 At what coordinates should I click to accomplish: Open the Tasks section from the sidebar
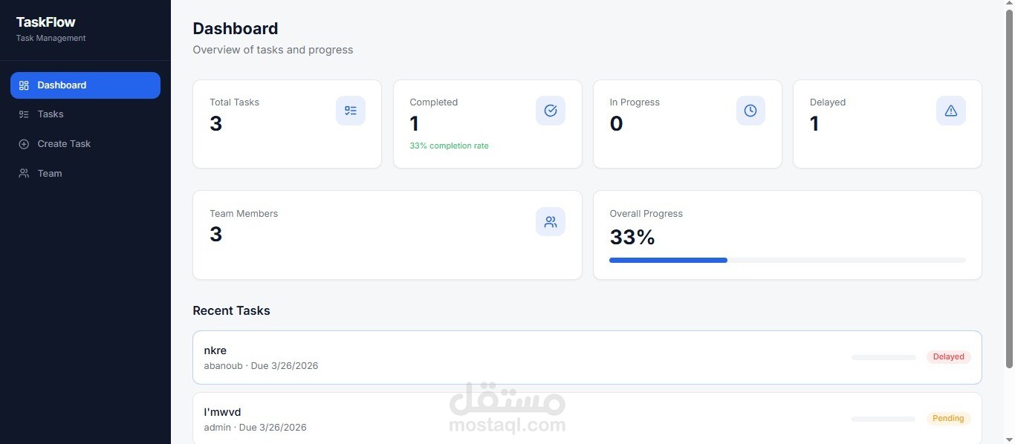pyautogui.click(x=50, y=114)
